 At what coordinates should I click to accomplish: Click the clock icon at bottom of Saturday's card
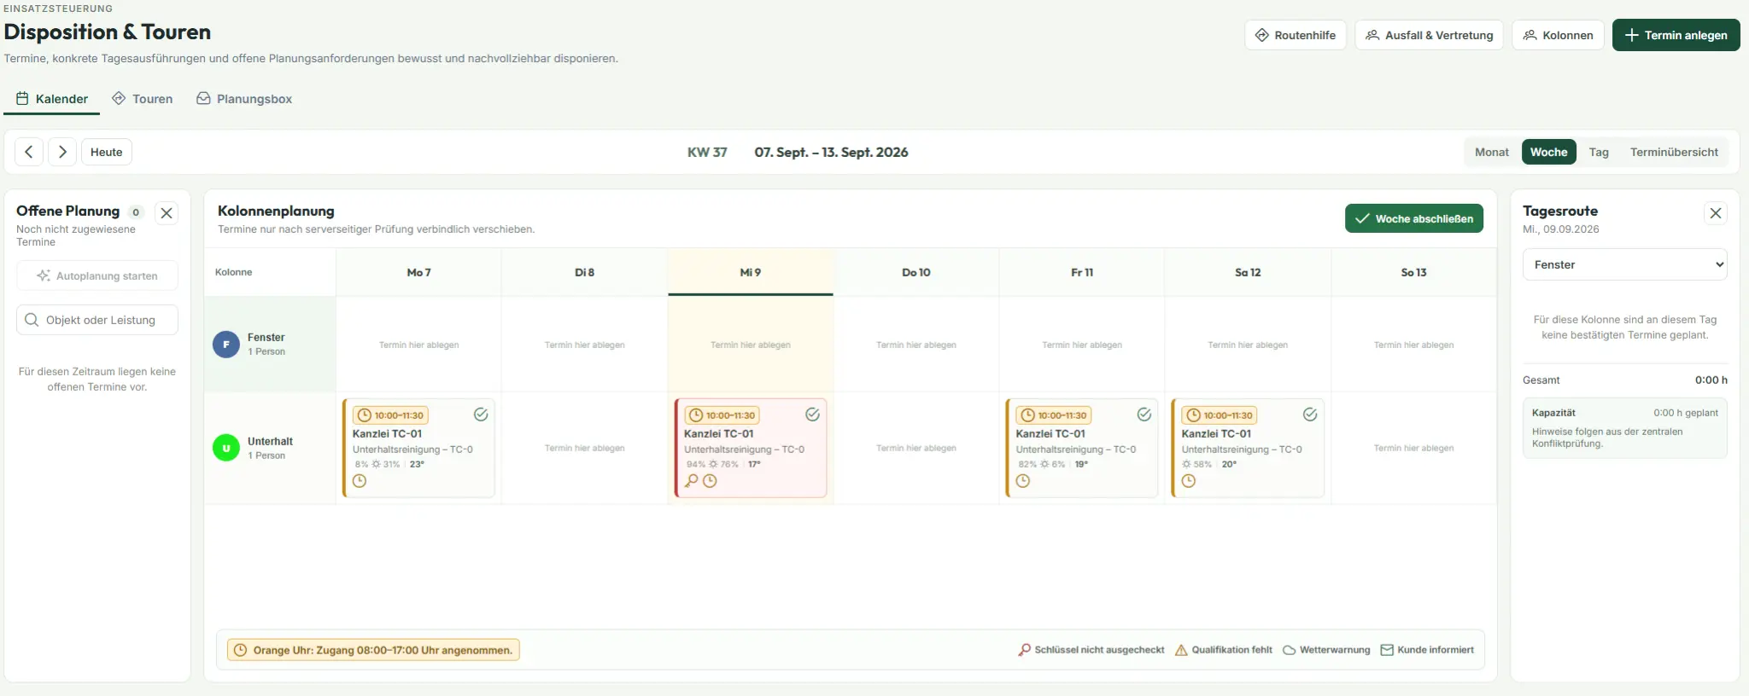[1189, 481]
